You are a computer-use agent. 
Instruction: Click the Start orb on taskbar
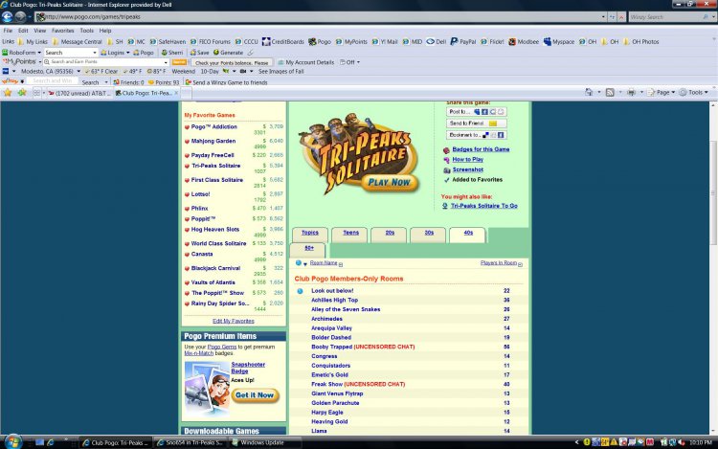[12, 441]
